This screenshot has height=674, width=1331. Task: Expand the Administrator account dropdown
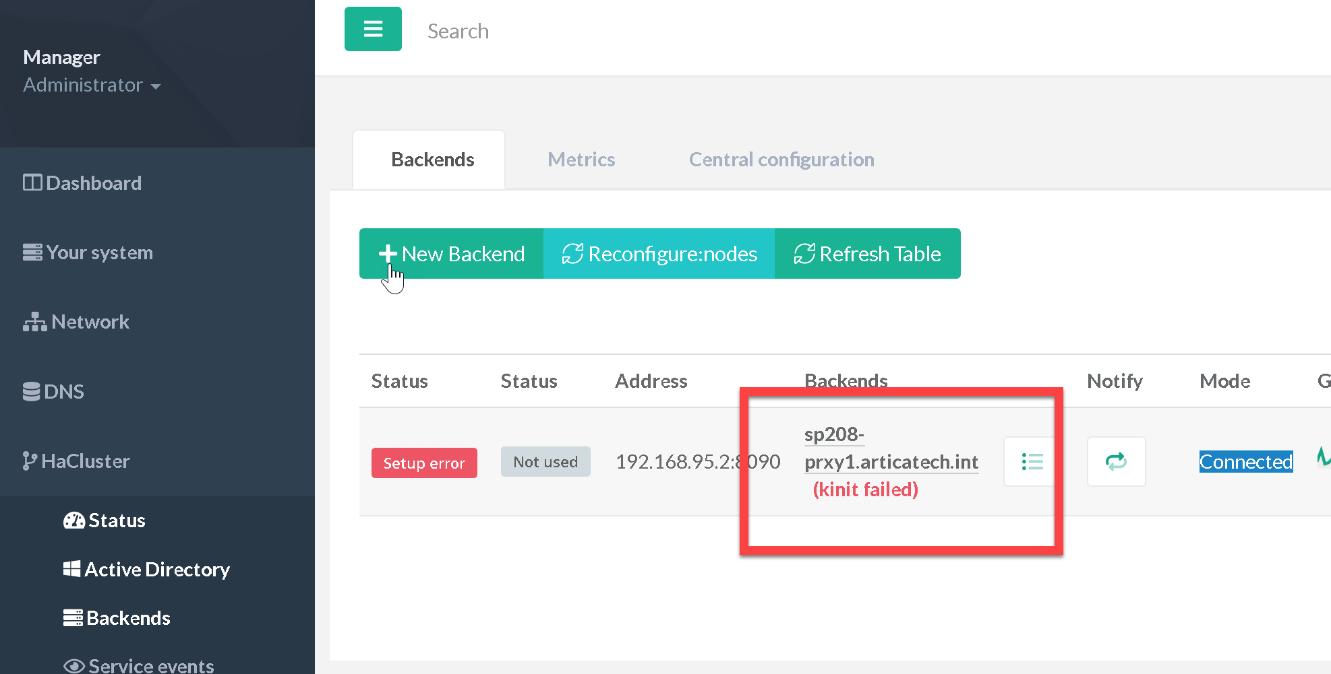[x=92, y=86]
